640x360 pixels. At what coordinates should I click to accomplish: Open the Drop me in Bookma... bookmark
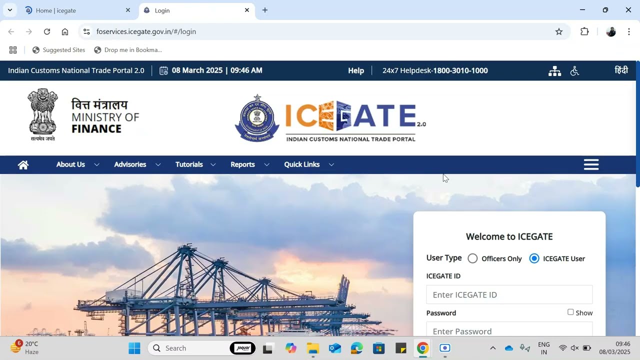click(x=128, y=50)
